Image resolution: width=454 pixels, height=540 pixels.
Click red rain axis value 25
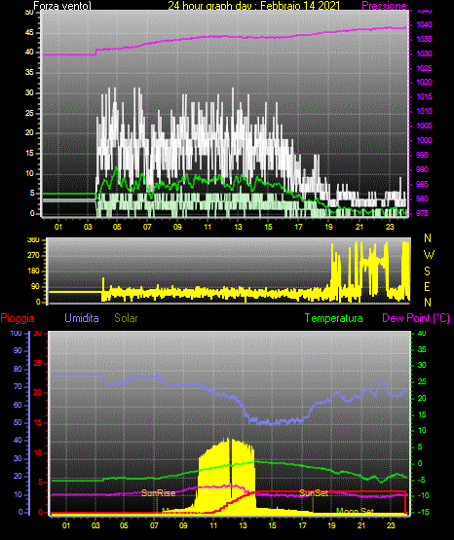pyautogui.click(x=38, y=364)
